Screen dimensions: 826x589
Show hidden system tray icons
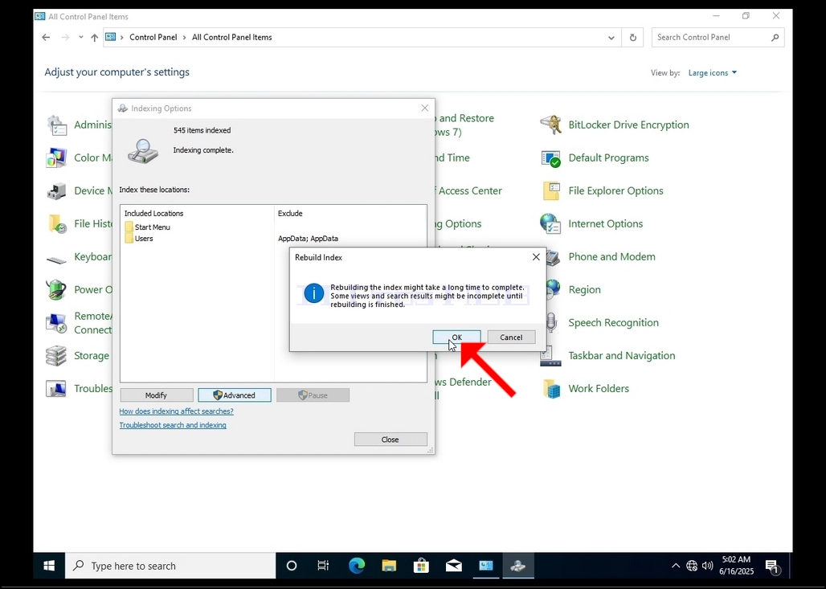[675, 566]
